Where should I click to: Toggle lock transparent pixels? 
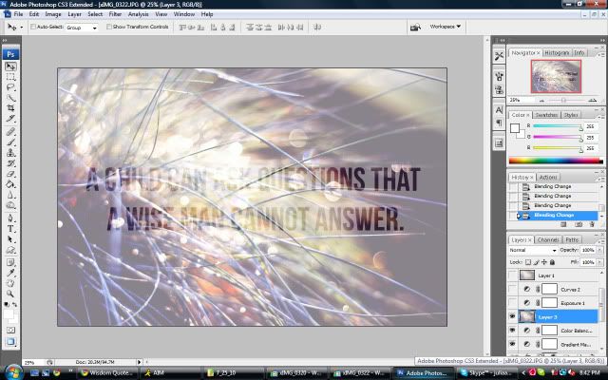[528, 262]
